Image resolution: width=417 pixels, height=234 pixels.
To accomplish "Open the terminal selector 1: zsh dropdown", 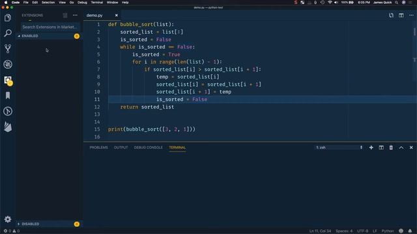I will pos(339,148).
